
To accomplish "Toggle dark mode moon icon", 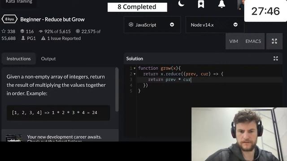I will tap(181, 4).
